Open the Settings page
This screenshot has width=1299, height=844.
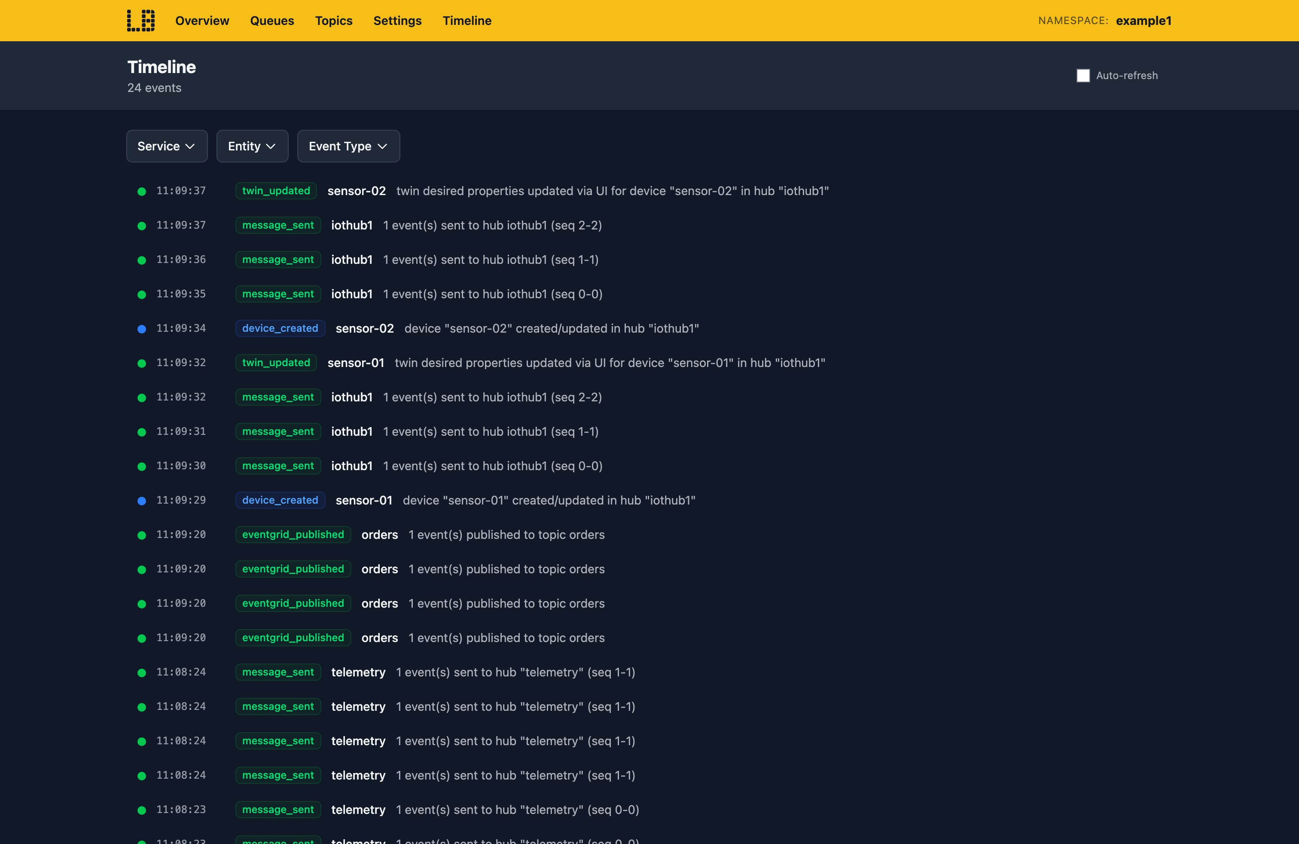[397, 21]
